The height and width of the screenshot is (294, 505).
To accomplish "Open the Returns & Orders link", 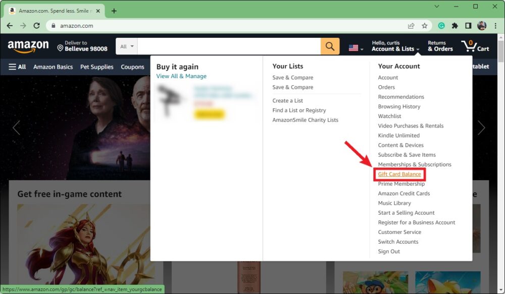I will coord(440,46).
